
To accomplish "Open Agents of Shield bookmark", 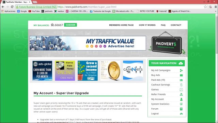I will click(x=180, y=11).
